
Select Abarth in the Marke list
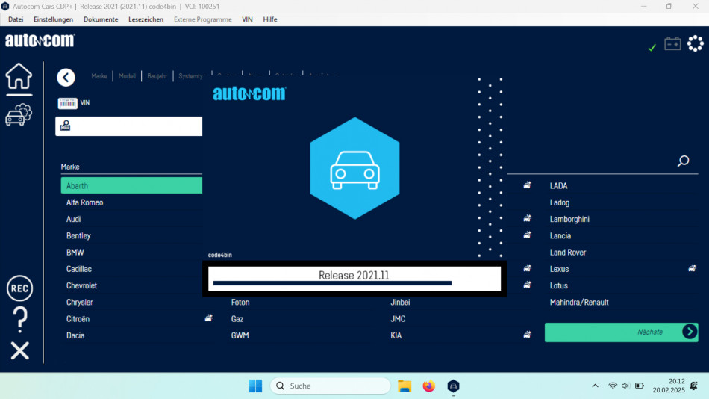point(131,186)
